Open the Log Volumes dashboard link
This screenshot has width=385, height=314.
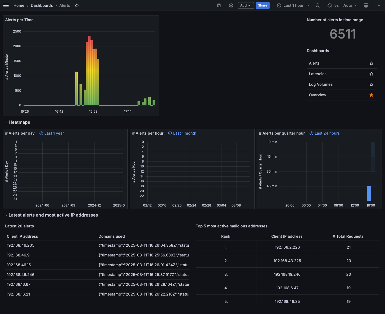click(x=321, y=84)
